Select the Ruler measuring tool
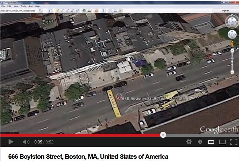This screenshot has height=161, width=240. tap(103, 10)
